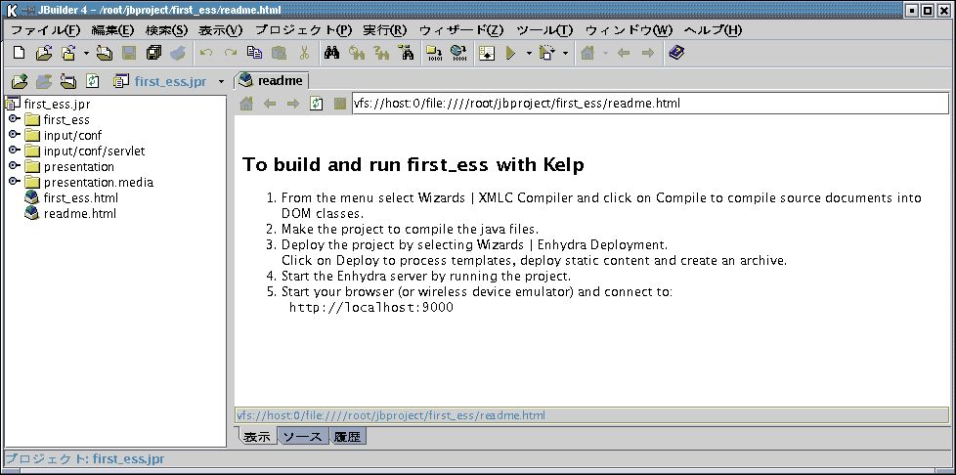The width and height of the screenshot is (956, 475).
Task: Click the browser pane Stop icon
Action: (340, 104)
